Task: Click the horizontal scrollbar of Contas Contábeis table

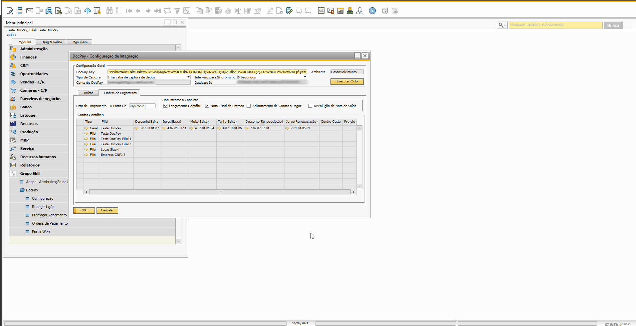Action: pos(220,192)
